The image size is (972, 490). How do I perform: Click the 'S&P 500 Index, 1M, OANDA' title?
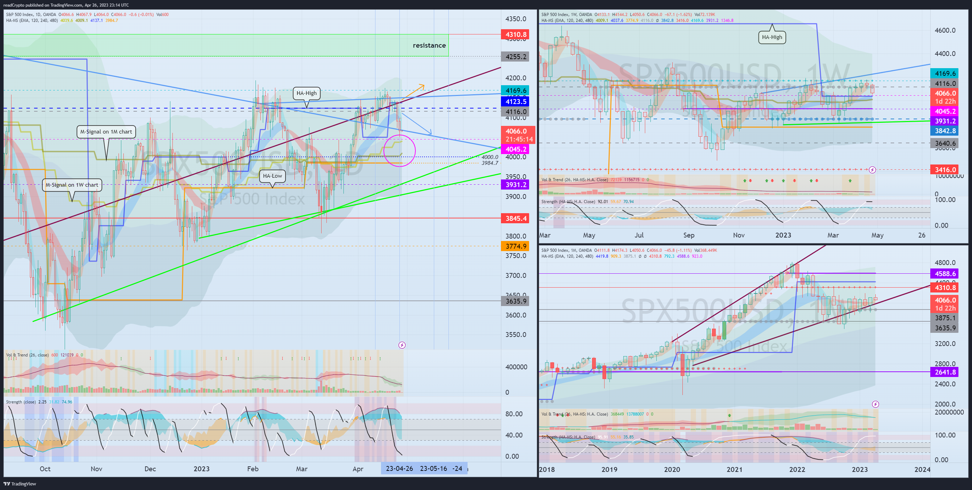click(567, 250)
